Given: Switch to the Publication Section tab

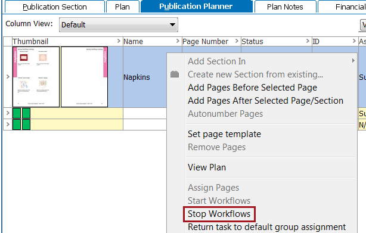Looking at the screenshot, I should pos(55,7).
